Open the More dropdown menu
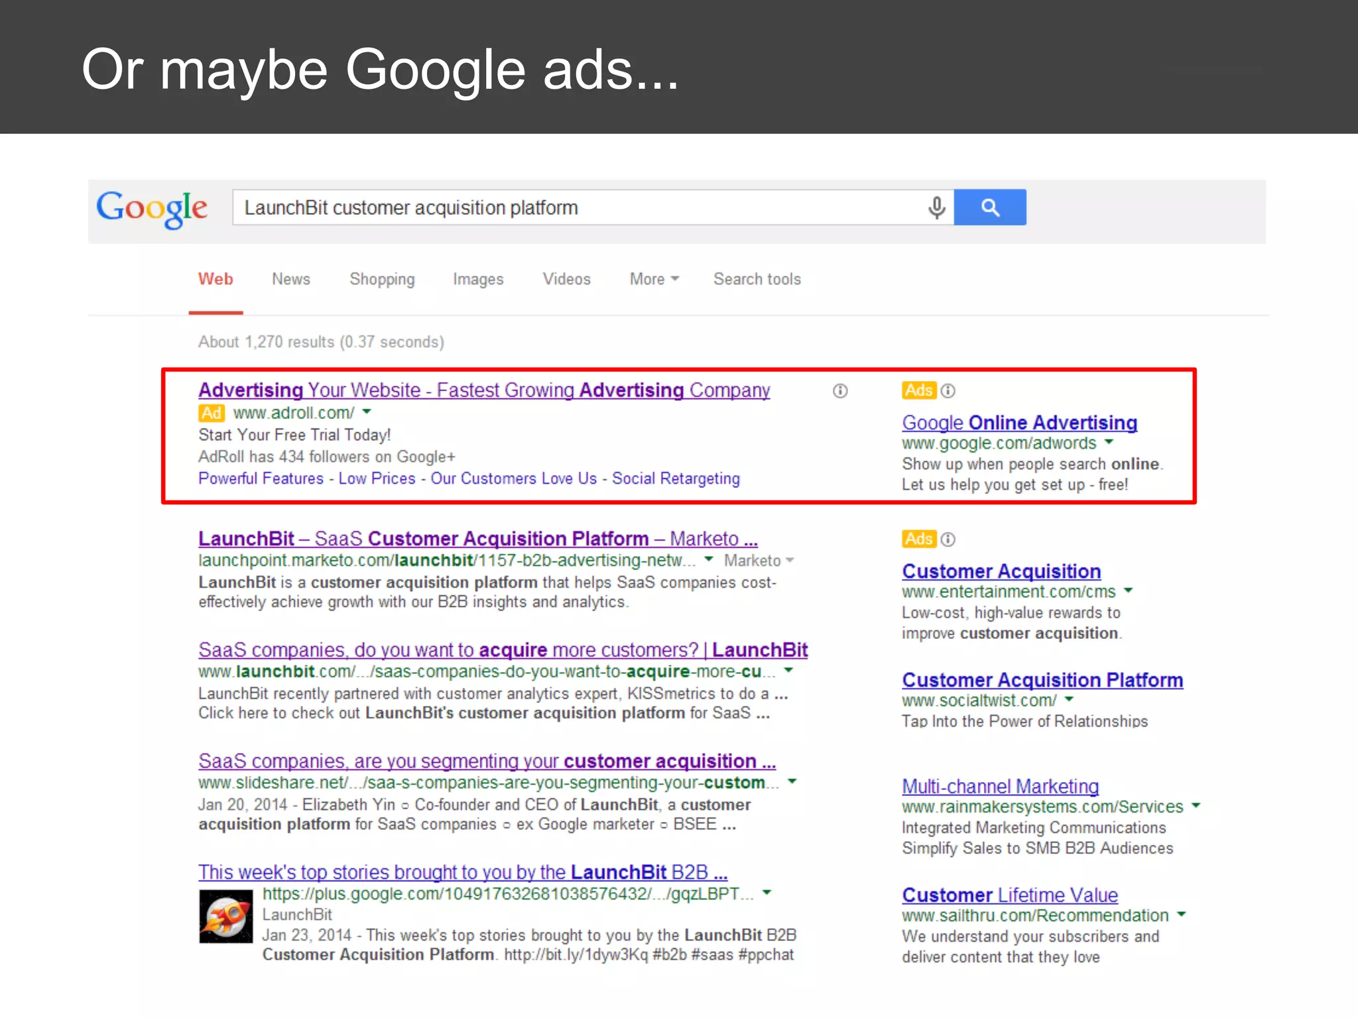This screenshot has width=1358, height=1018. click(654, 279)
